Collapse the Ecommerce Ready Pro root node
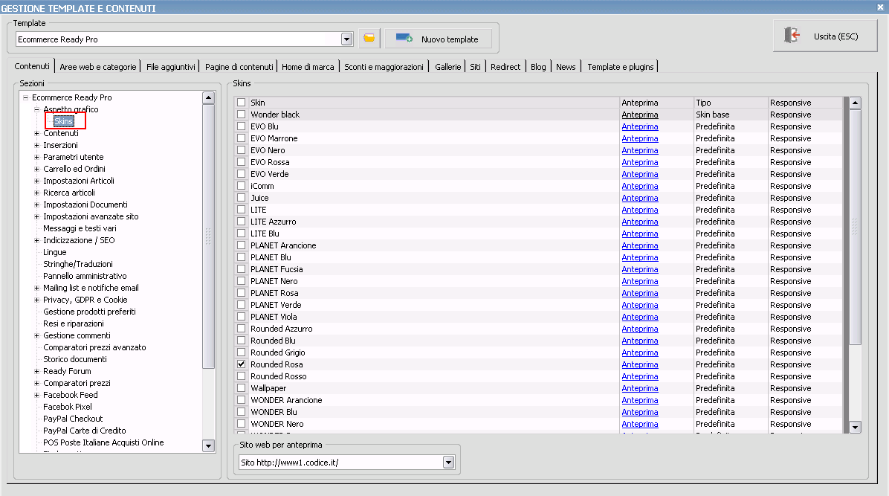The image size is (889, 496). point(25,97)
